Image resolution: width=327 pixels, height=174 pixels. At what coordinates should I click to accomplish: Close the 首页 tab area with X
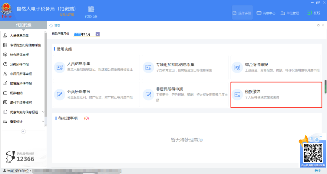(323, 25)
